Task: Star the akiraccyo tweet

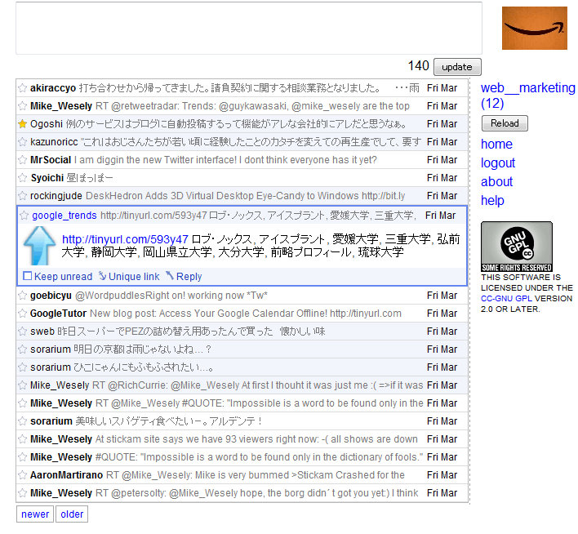Action: click(23, 88)
